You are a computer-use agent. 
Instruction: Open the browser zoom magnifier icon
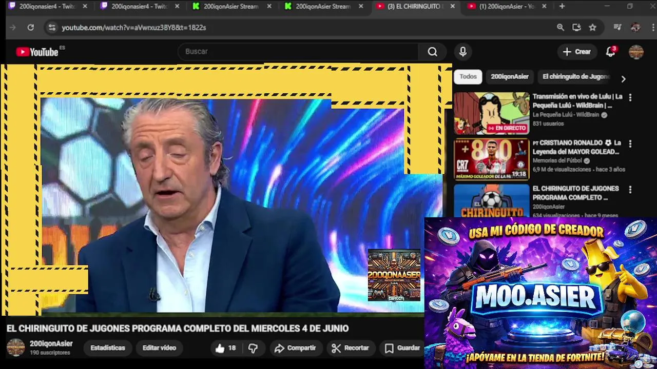pos(561,28)
